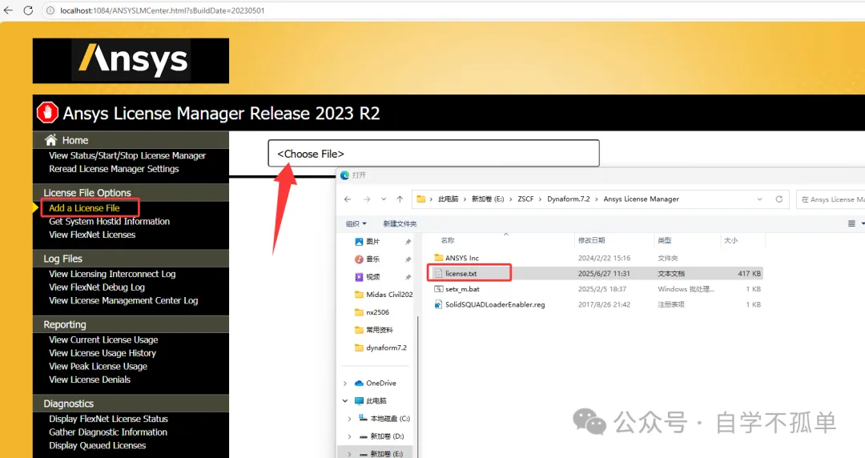Expand the address path history dropdown
Image resolution: width=865 pixels, height=458 pixels.
[x=759, y=199]
